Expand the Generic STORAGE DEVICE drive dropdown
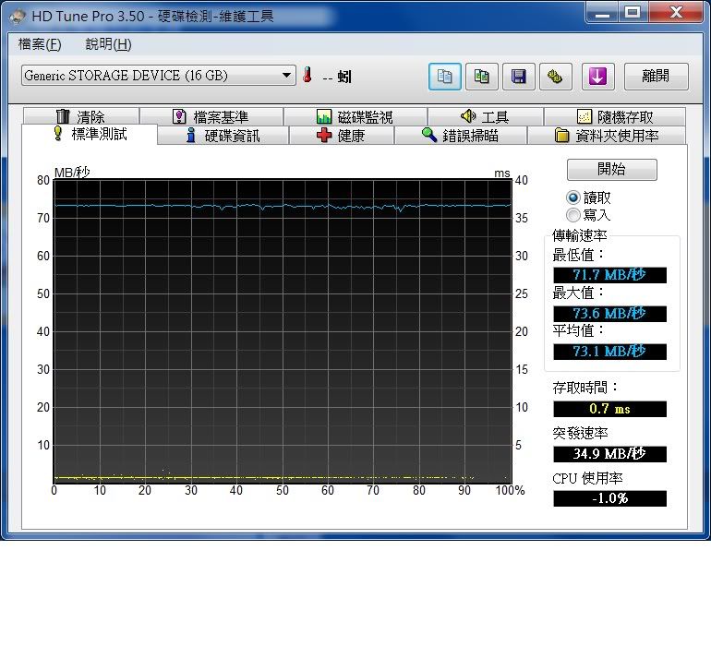 pos(287,76)
